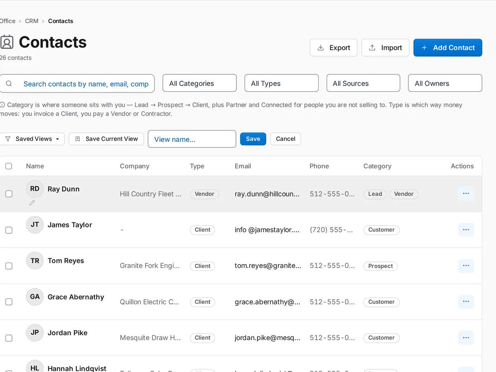496x372 pixels.
Task: Click Granite Fork Engi... company cell
Action: [150, 265]
